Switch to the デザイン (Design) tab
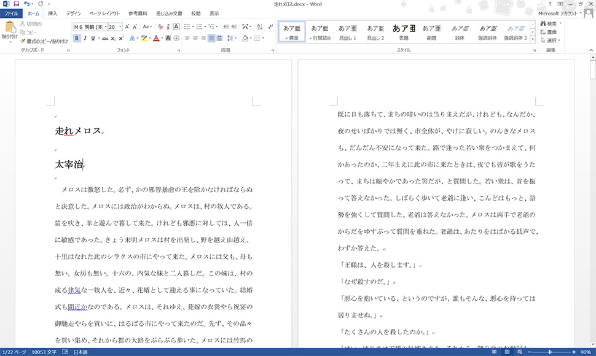The height and width of the screenshot is (356, 596). click(x=73, y=14)
